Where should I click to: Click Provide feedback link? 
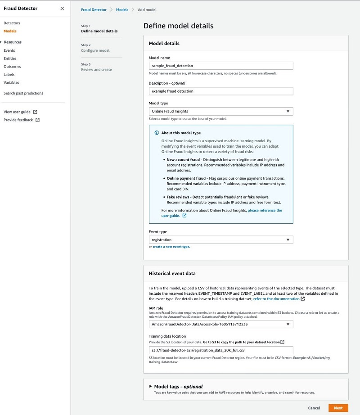click(18, 120)
